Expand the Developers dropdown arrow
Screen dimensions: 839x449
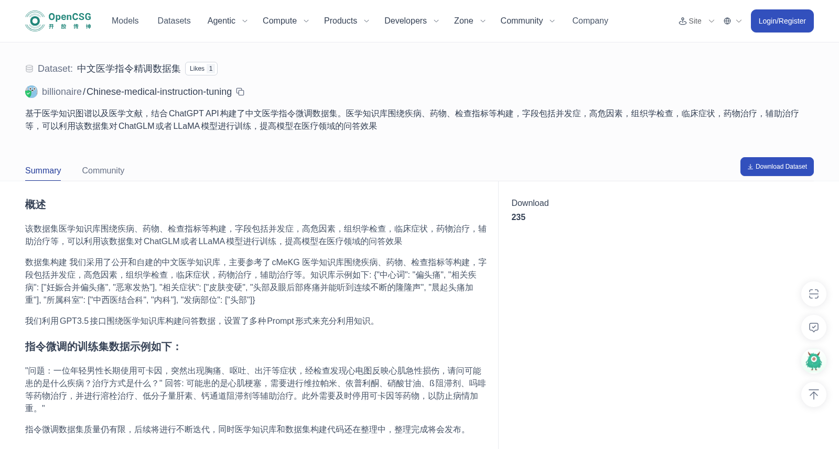coord(436,21)
